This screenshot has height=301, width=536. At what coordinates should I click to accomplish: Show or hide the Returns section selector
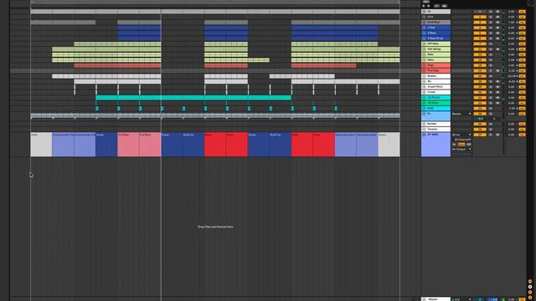coord(530,287)
